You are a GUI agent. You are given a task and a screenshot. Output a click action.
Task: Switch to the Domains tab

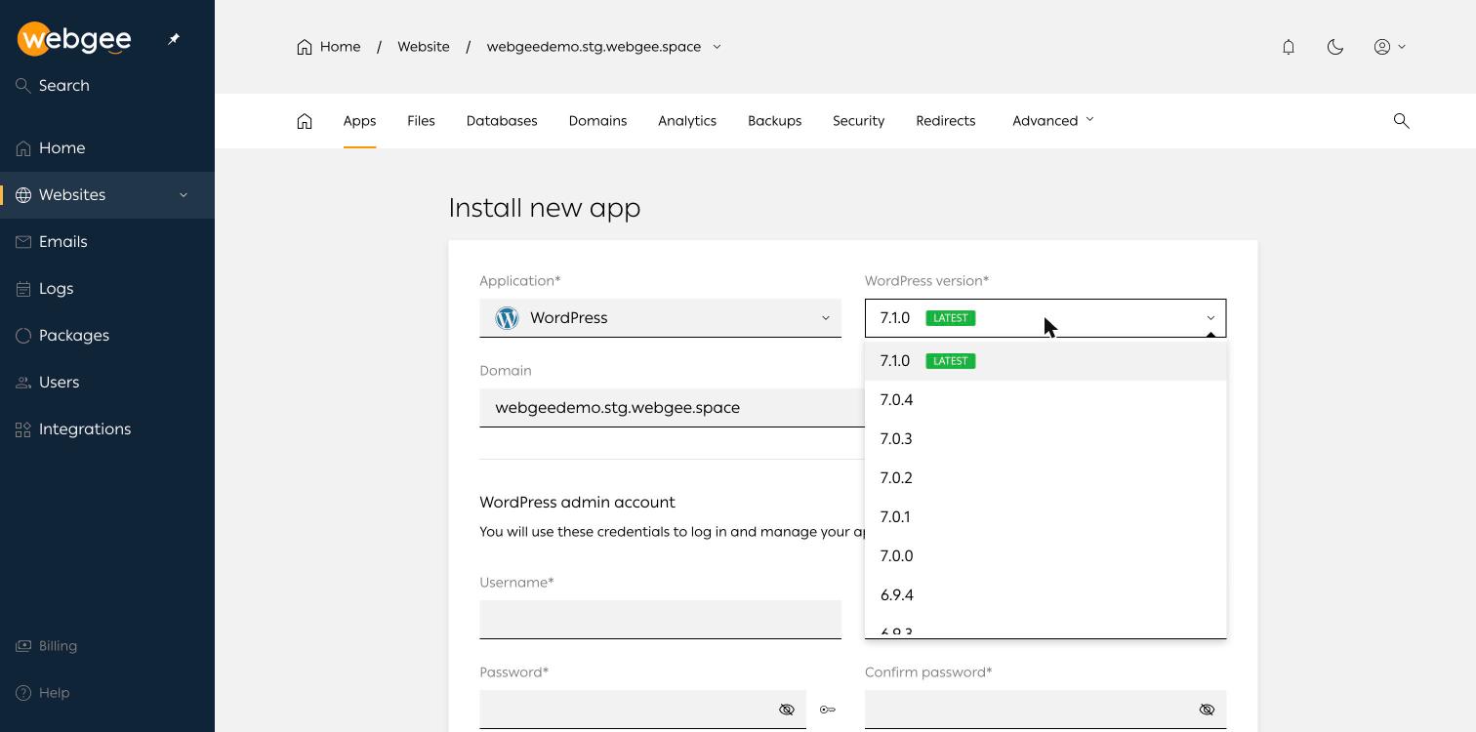click(597, 121)
